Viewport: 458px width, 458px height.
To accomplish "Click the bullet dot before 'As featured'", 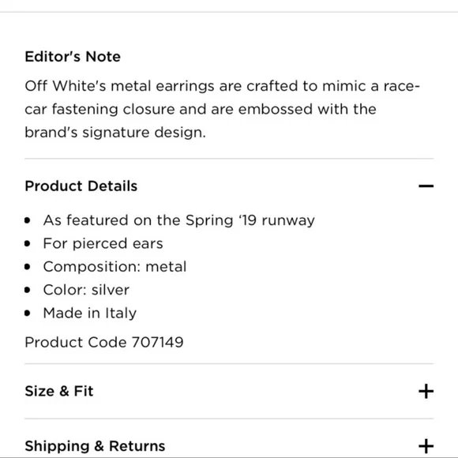I will tap(28, 220).
